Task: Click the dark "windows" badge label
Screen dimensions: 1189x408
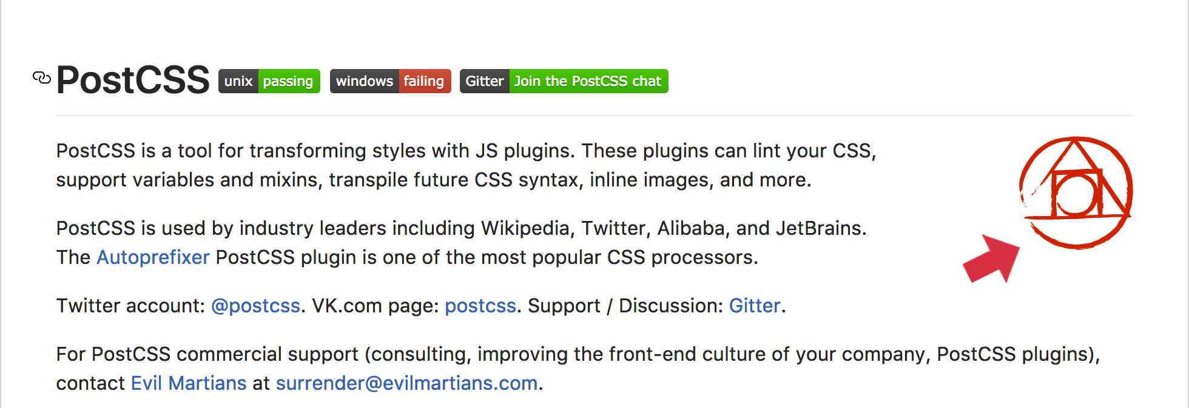Action: click(x=364, y=81)
